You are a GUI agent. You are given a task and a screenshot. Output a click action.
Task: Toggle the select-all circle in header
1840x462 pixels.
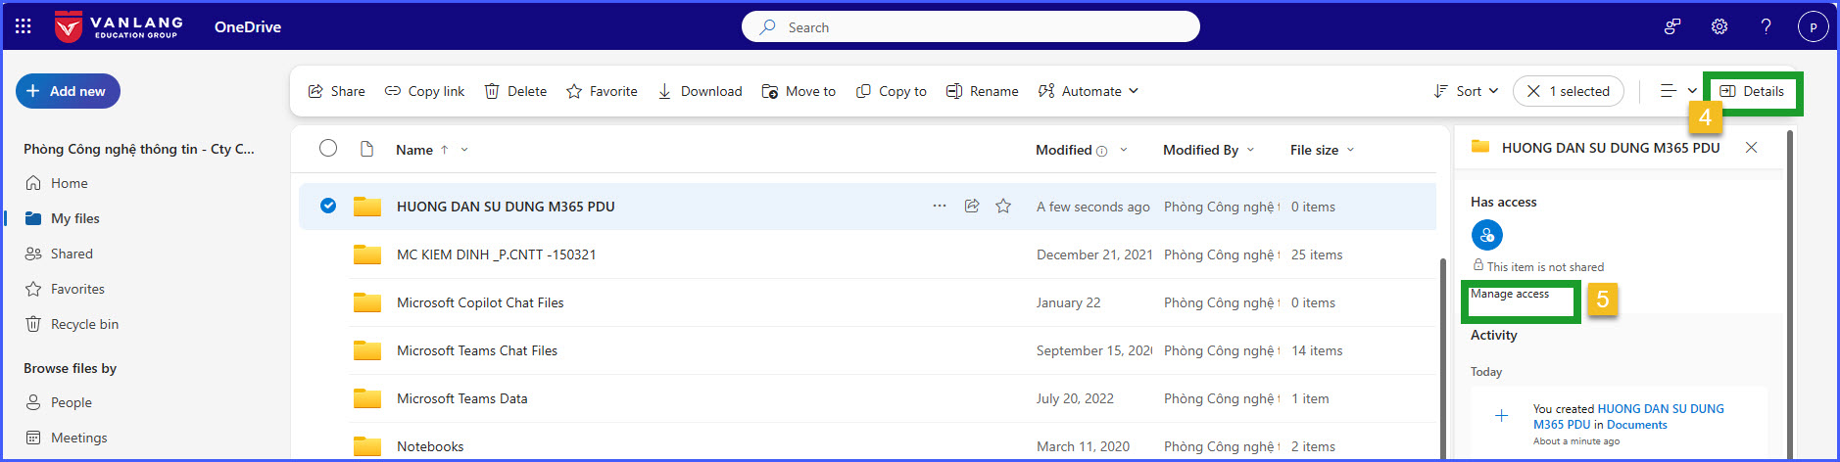click(x=328, y=148)
